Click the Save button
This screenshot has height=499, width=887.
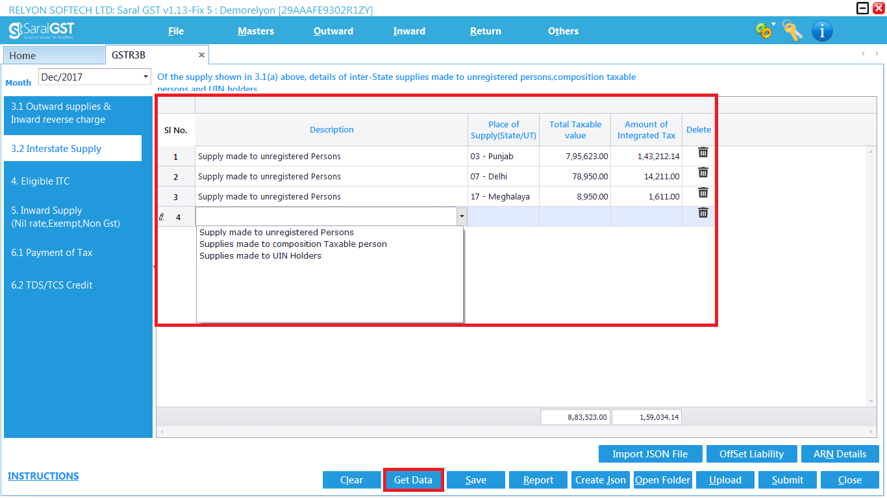pos(476,480)
